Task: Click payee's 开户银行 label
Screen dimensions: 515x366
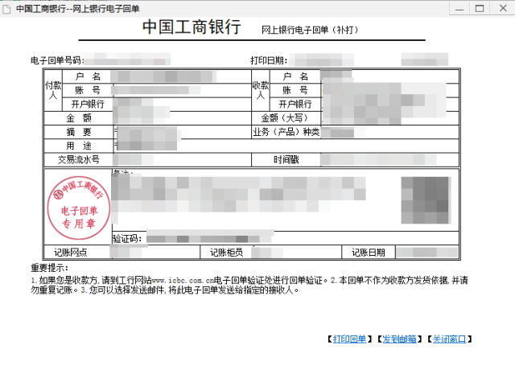Action: click(295, 105)
